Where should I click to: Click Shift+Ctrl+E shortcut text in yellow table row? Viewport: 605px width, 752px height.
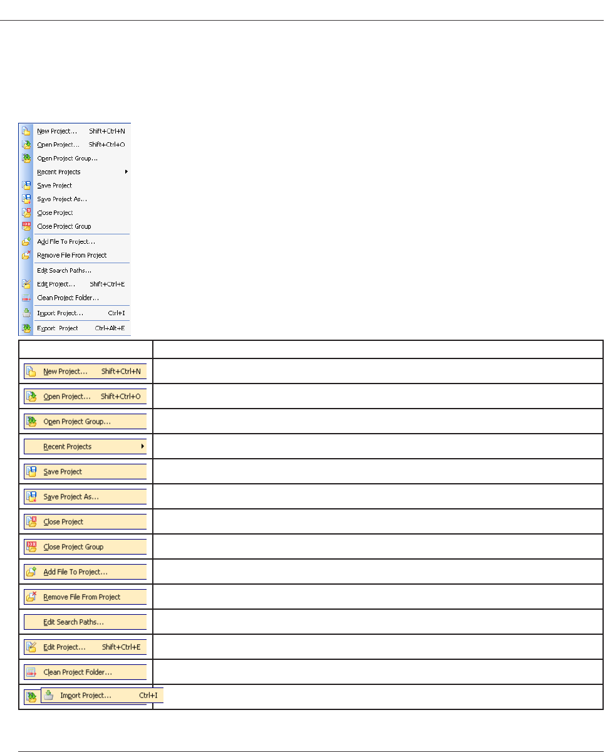pos(122,647)
